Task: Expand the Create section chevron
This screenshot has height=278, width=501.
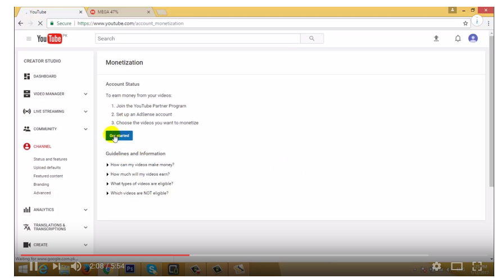Action: click(85, 245)
